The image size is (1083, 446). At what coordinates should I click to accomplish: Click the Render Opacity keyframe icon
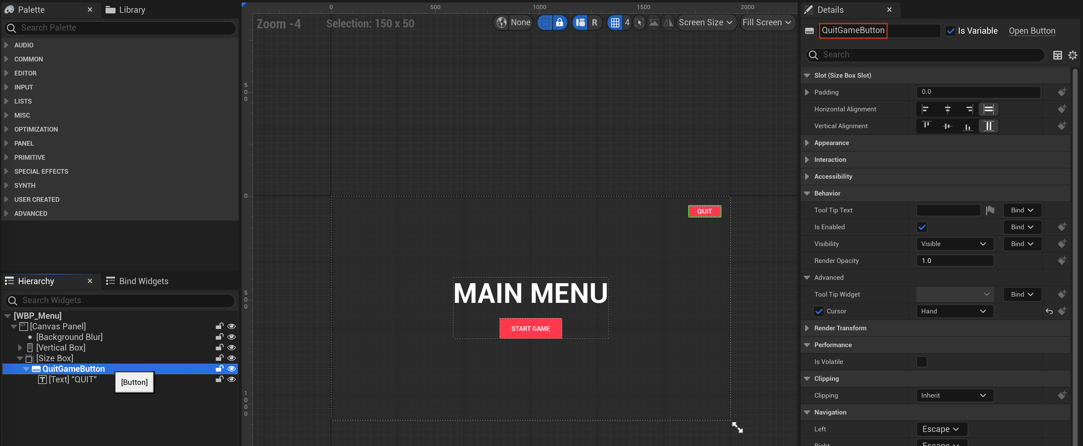[1062, 260]
